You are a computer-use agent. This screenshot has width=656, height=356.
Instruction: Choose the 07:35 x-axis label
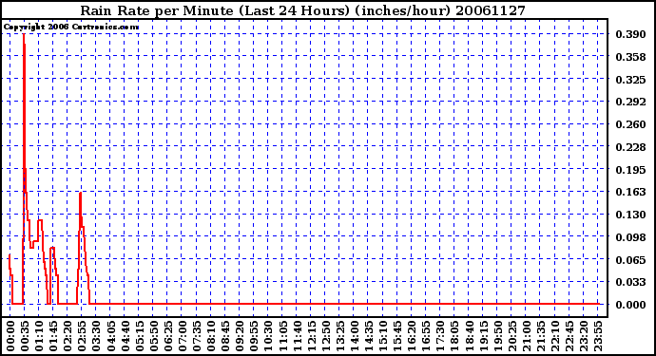point(197,336)
